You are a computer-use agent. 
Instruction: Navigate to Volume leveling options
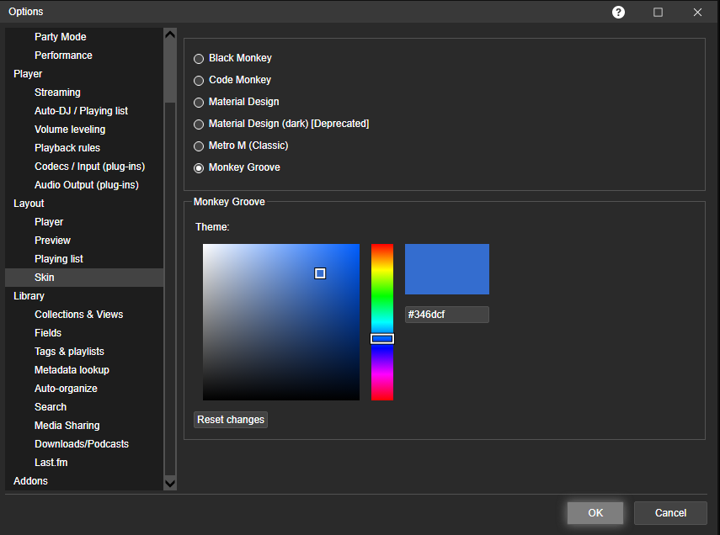[70, 130]
